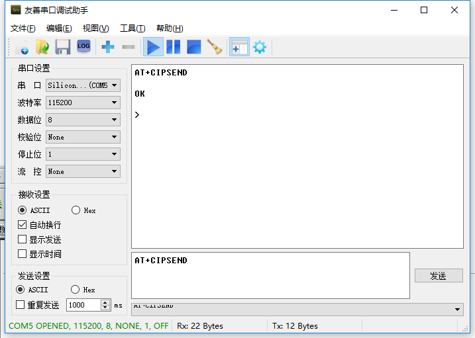The width and height of the screenshot is (475, 338).
Task: Click the application icon in the title bar
Action: pos(16,10)
